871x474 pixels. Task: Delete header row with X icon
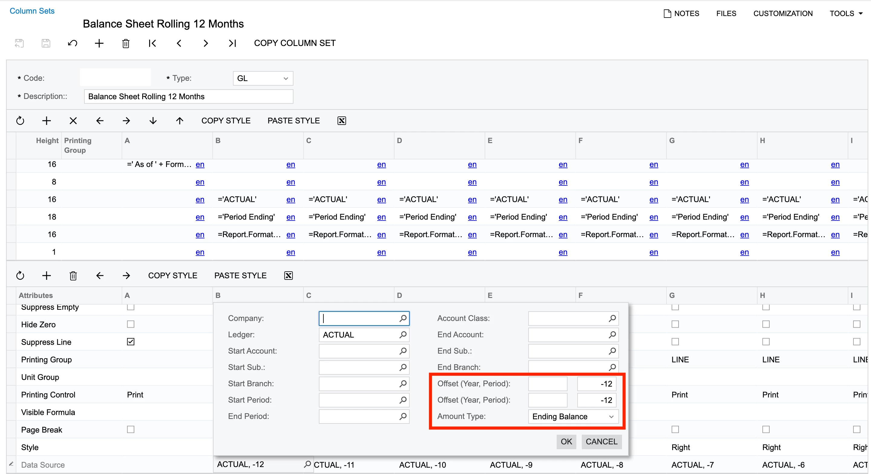pos(73,121)
